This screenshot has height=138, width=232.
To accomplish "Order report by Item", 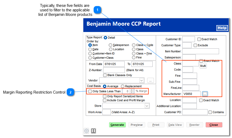I will pyautogui.click(x=90, y=45).
